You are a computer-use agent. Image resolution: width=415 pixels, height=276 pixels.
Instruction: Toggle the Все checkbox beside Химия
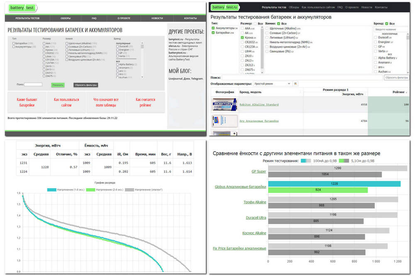278,24
